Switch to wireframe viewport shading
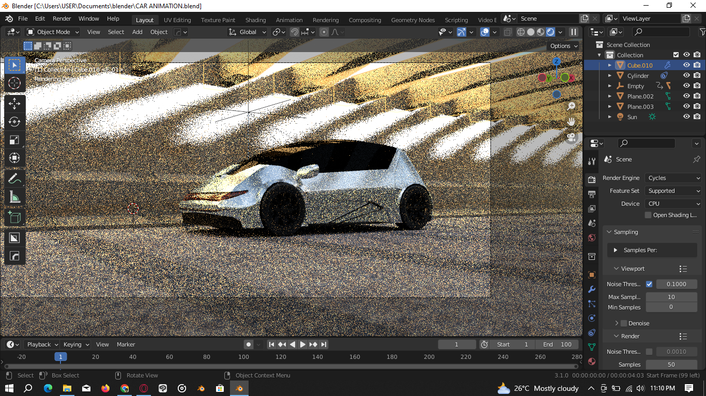Screen dimensions: 706x396 [521, 32]
